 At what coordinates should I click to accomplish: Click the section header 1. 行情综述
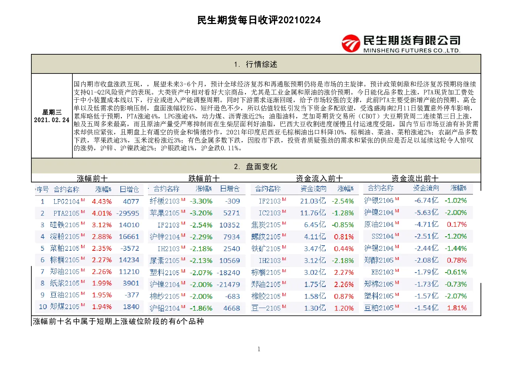coord(255,64)
